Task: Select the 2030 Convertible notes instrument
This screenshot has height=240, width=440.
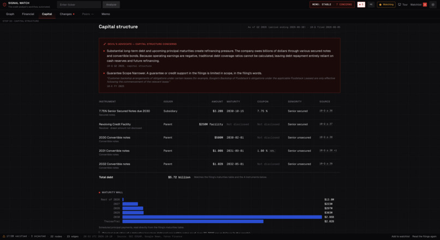Action: coord(115,137)
